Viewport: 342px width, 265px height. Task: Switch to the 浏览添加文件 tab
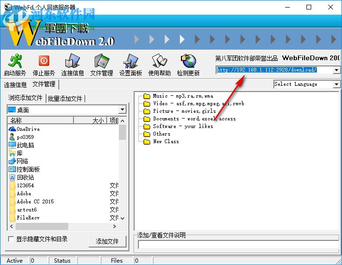(x=25, y=98)
